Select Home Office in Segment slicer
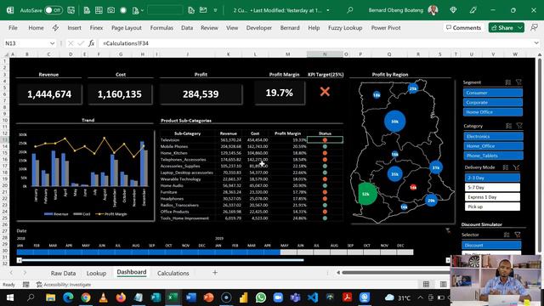This screenshot has height=306, width=544. coord(493,112)
